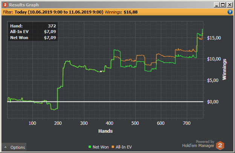Click the Winnings $16,88 total
The width and height of the screenshot is (235, 153).
121,12
